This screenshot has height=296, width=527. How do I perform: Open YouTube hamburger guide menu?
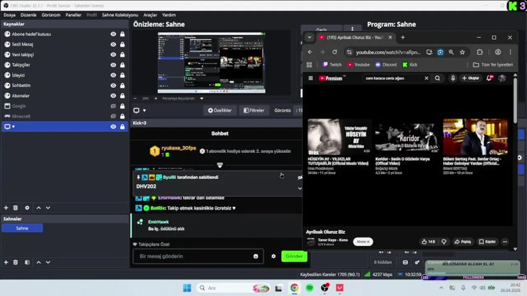click(x=311, y=78)
